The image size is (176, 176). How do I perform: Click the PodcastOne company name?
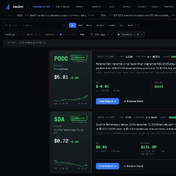(61, 69)
